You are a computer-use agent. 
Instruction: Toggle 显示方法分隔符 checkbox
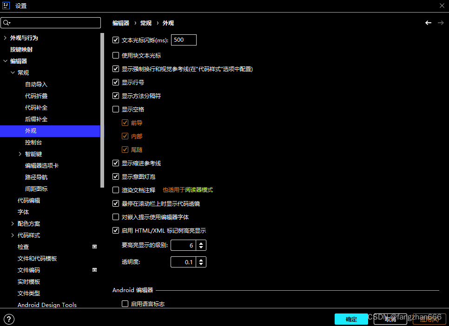tap(116, 96)
